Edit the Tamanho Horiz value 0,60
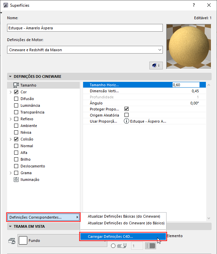217x254 pixels. [x=186, y=85]
